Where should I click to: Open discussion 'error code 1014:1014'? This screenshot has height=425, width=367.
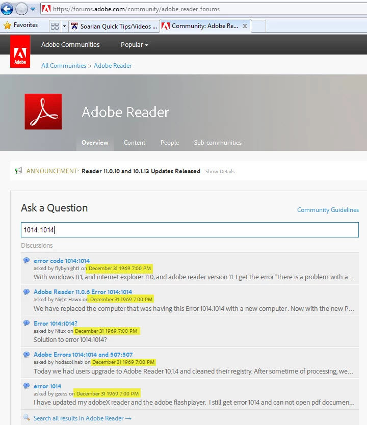coord(62,261)
